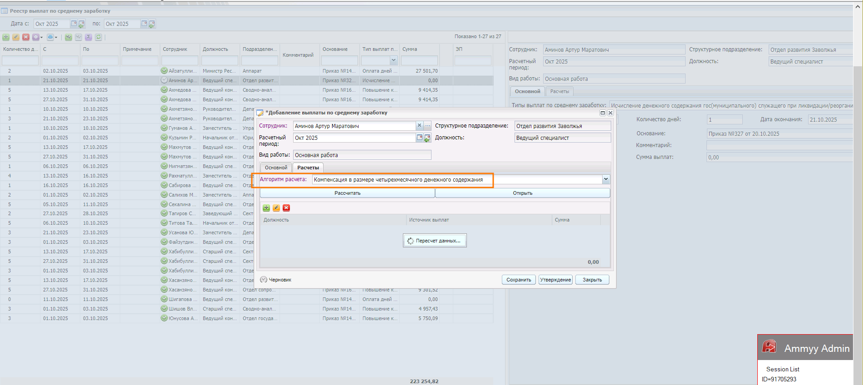The image size is (863, 385).
Task: Open the Тип выплат filter dropdown
Action: (393, 60)
